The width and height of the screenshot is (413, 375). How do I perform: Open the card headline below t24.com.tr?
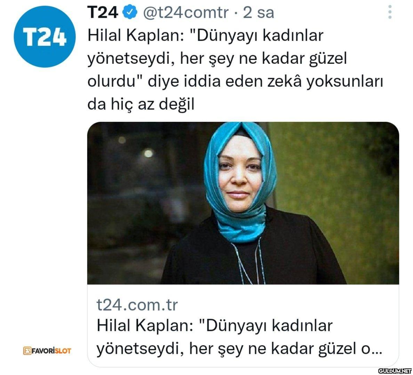click(239, 337)
